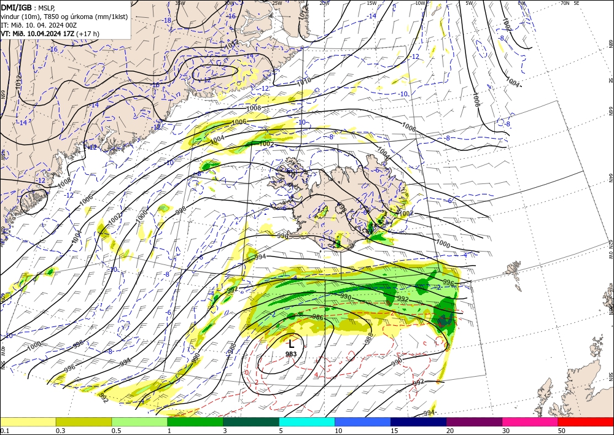Image resolution: width=614 pixels, height=435 pixels.
Task: Click the '1010' isobar label
Action: tap(305, 81)
